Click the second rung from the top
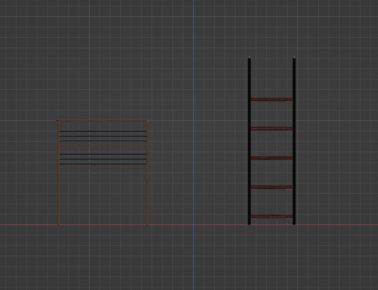Image resolution: width=378 pixels, height=290 pixels. click(x=272, y=129)
